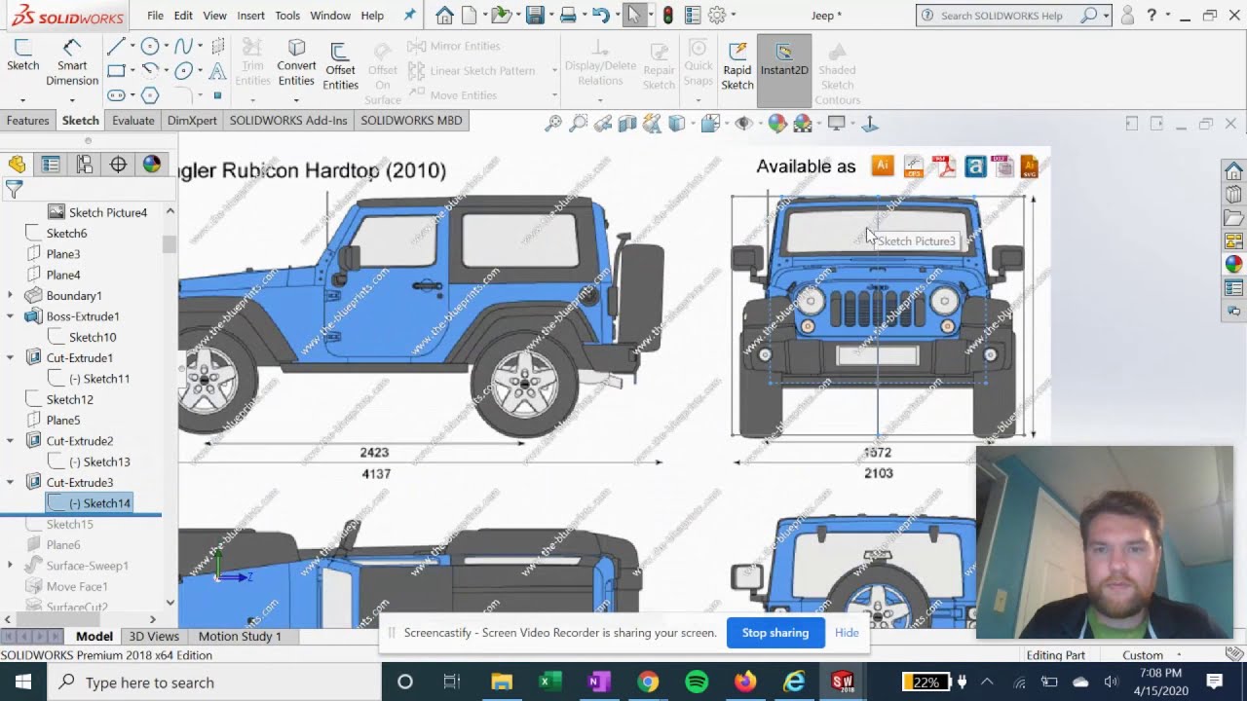Open the Options gear icon

(717, 16)
